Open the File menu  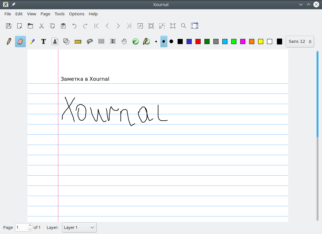coord(8,14)
